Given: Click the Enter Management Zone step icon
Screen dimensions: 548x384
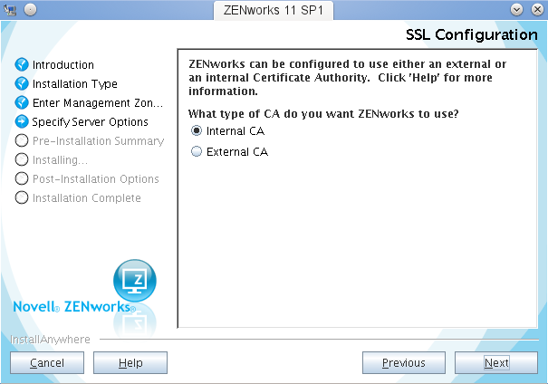Looking at the screenshot, I should click(x=23, y=103).
